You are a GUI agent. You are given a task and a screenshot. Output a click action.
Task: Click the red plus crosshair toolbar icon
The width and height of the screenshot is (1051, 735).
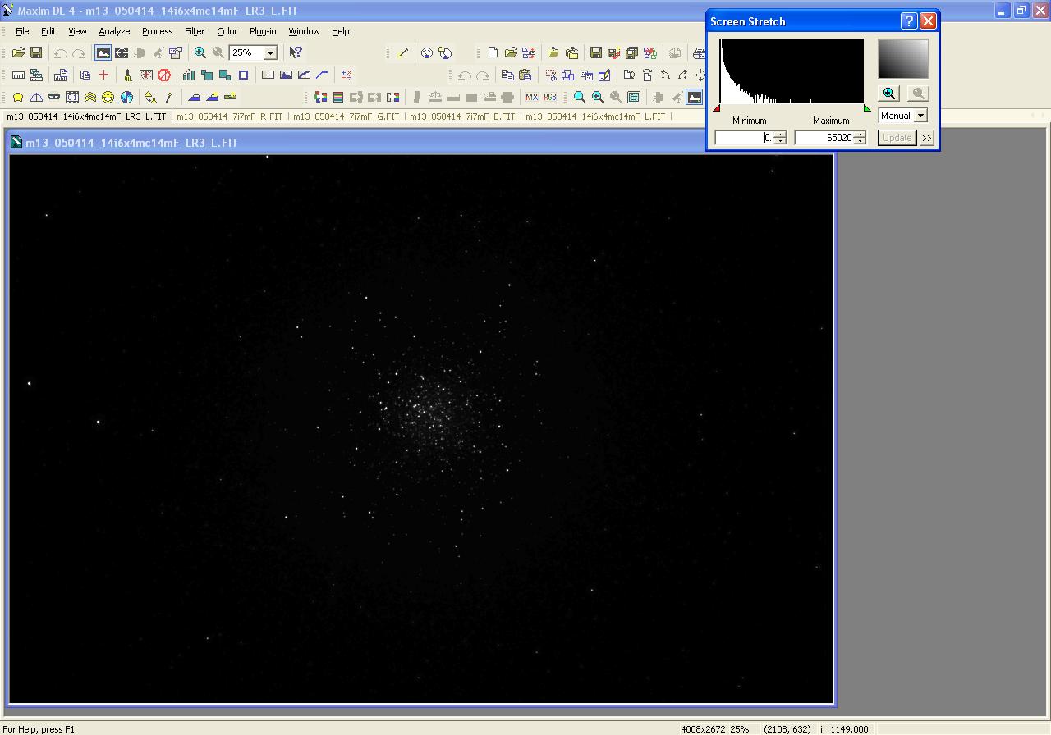103,75
